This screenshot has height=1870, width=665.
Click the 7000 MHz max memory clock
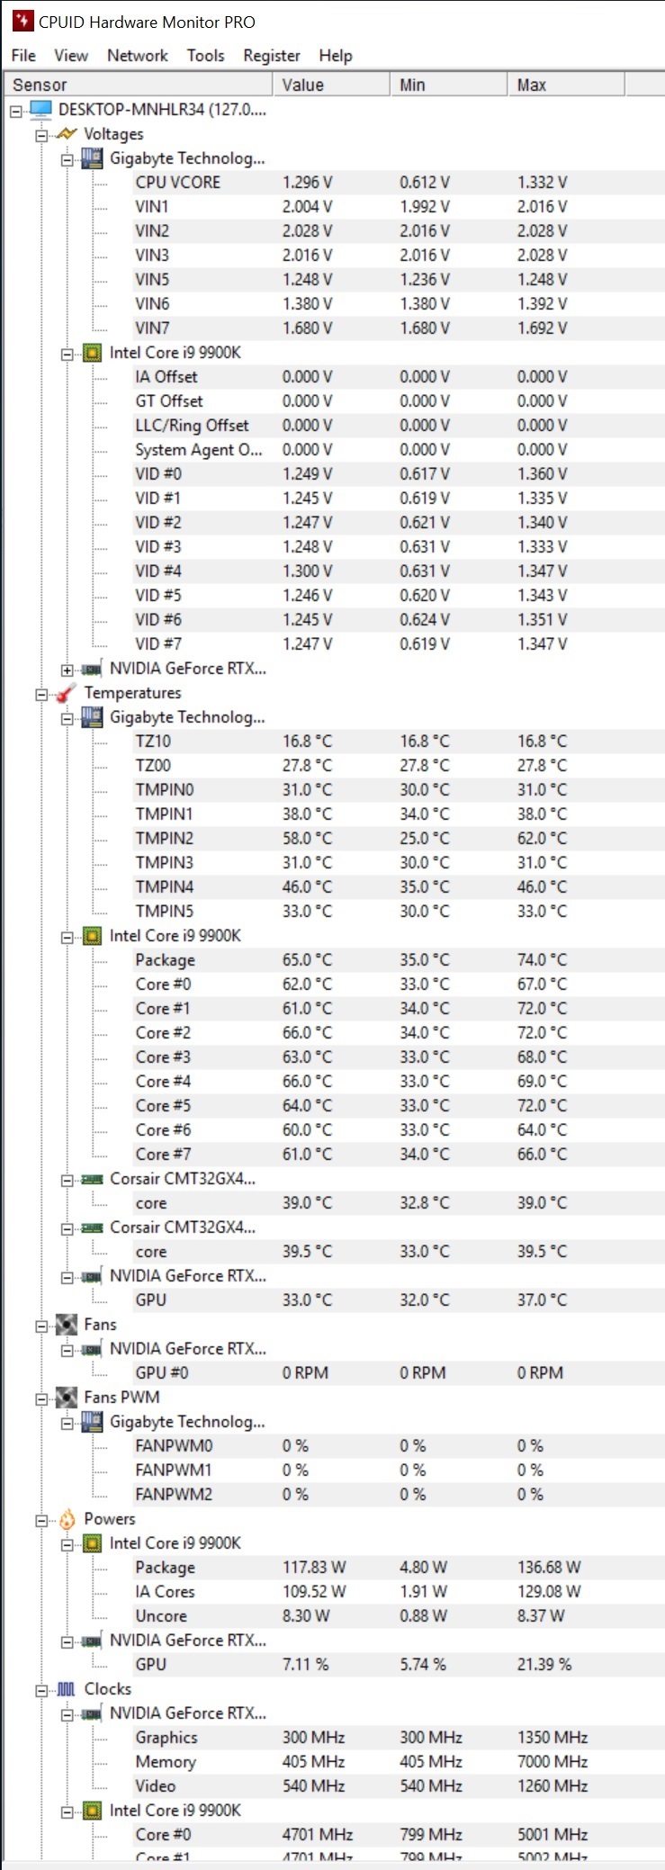(553, 1762)
